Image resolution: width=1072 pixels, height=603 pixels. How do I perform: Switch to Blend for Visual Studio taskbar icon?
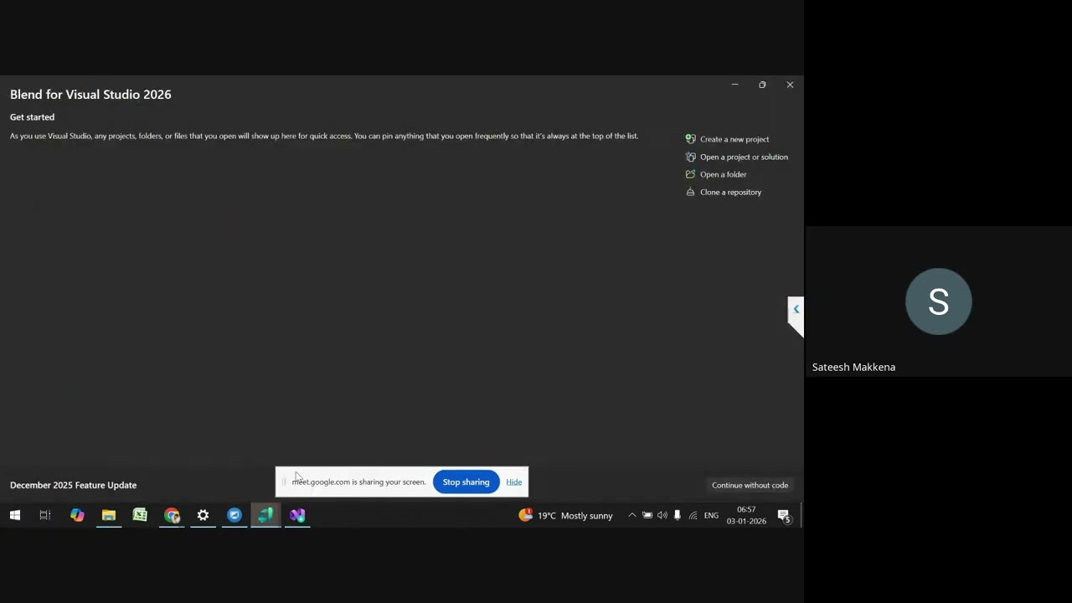coord(265,515)
